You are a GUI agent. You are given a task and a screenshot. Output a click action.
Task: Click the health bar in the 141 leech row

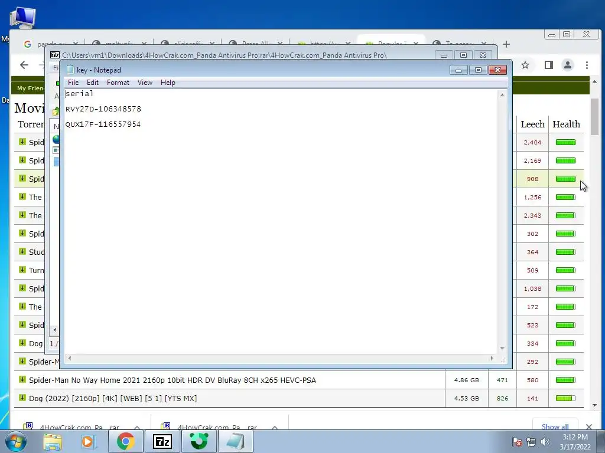coord(565,398)
